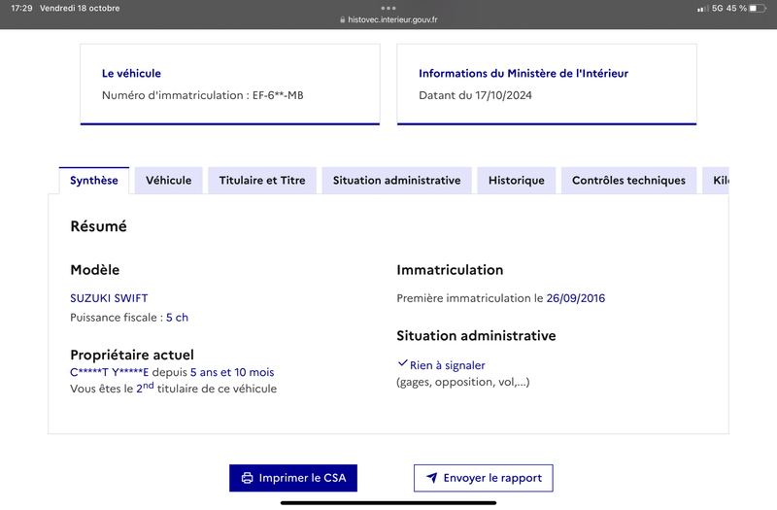Click the Résumé heading
This screenshot has width=777, height=510.
pos(99,226)
